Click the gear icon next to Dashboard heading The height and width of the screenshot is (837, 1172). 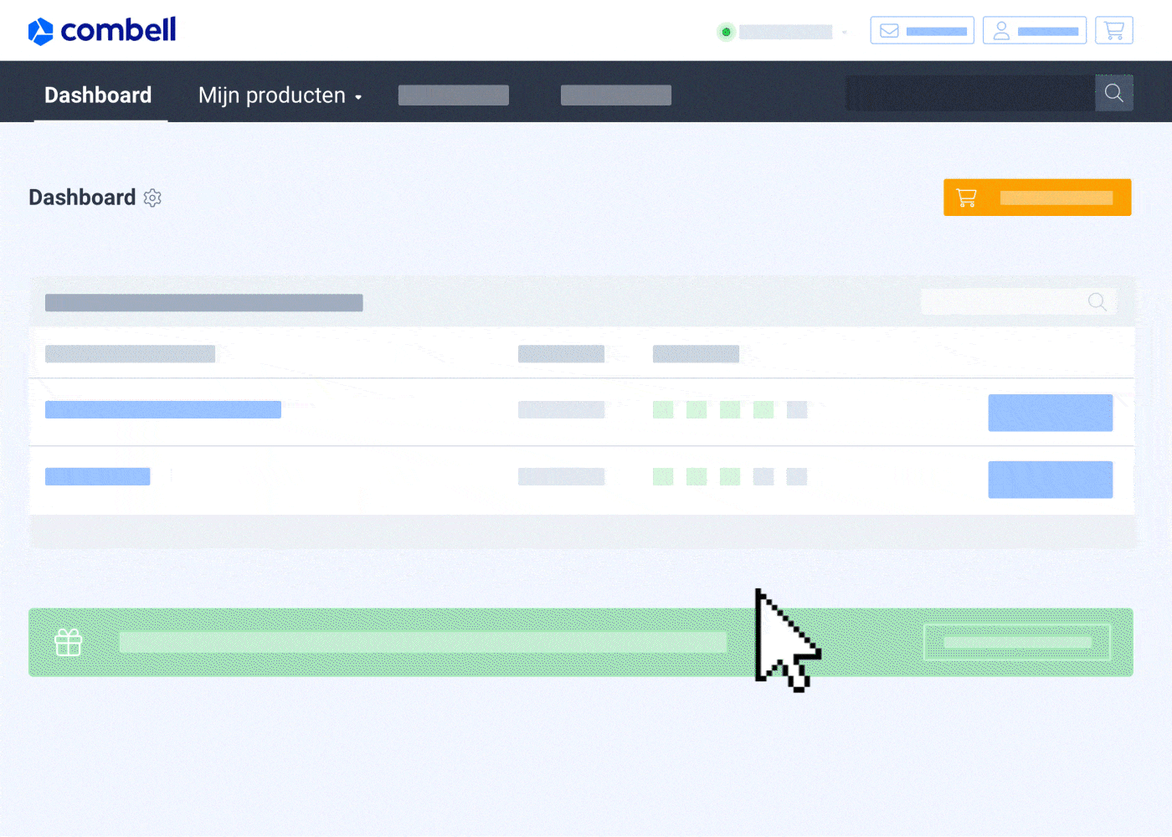pos(152,198)
